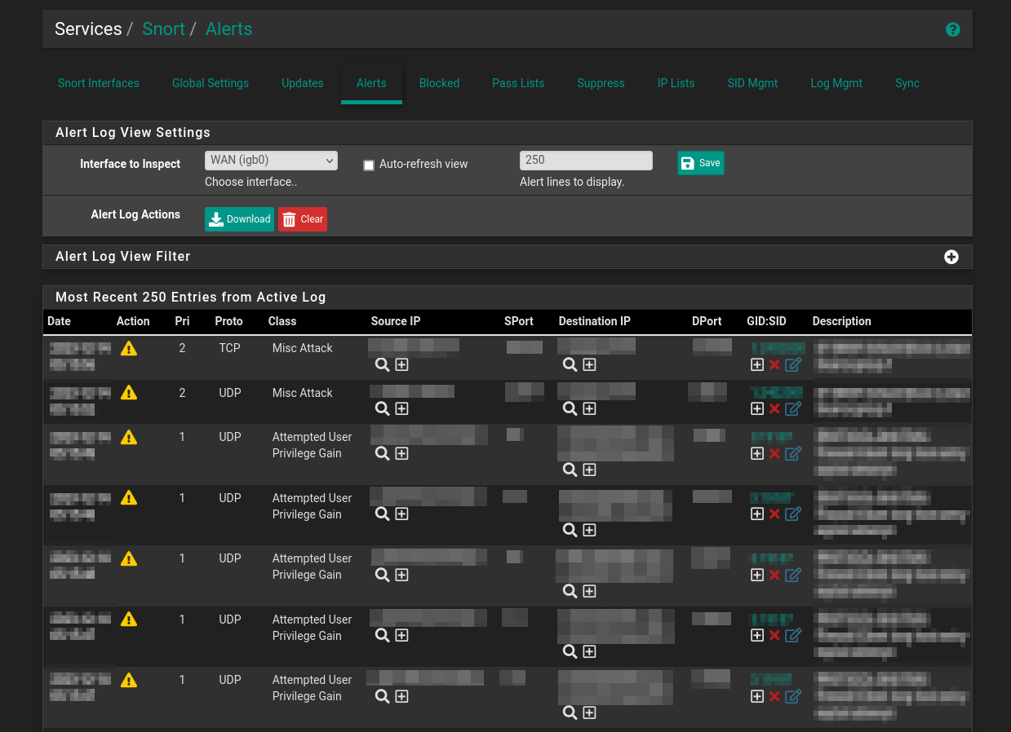Screen dimensions: 1011x732
Task: Click the Date column header
Action: coord(60,321)
